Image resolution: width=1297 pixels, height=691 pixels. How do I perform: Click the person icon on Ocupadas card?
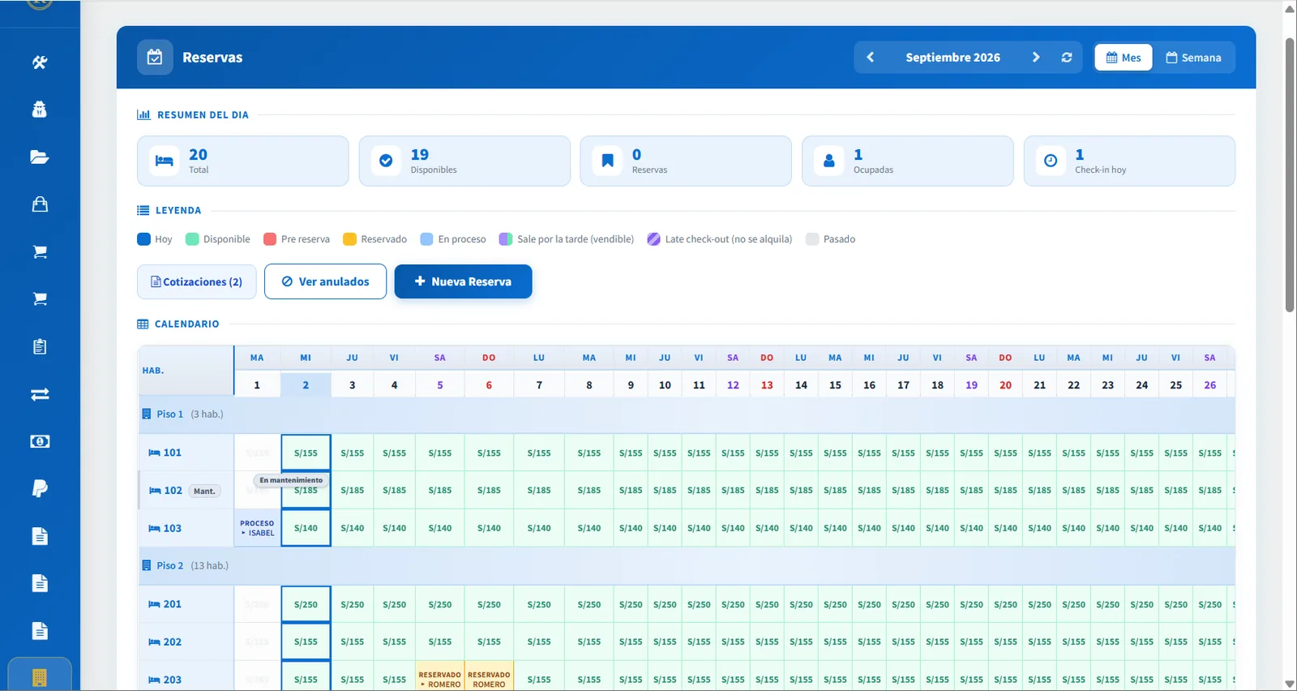828,161
